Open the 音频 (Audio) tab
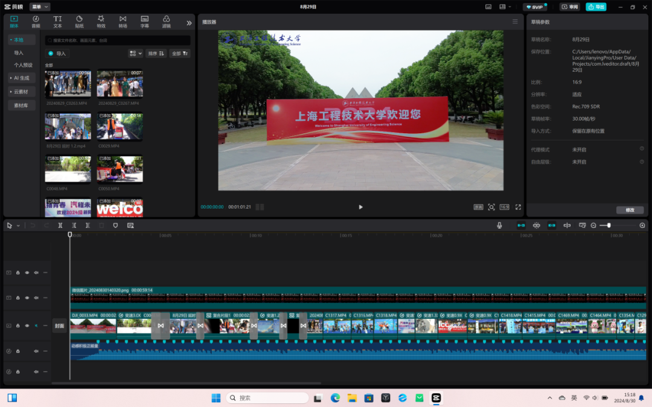652x407 pixels. coord(36,22)
